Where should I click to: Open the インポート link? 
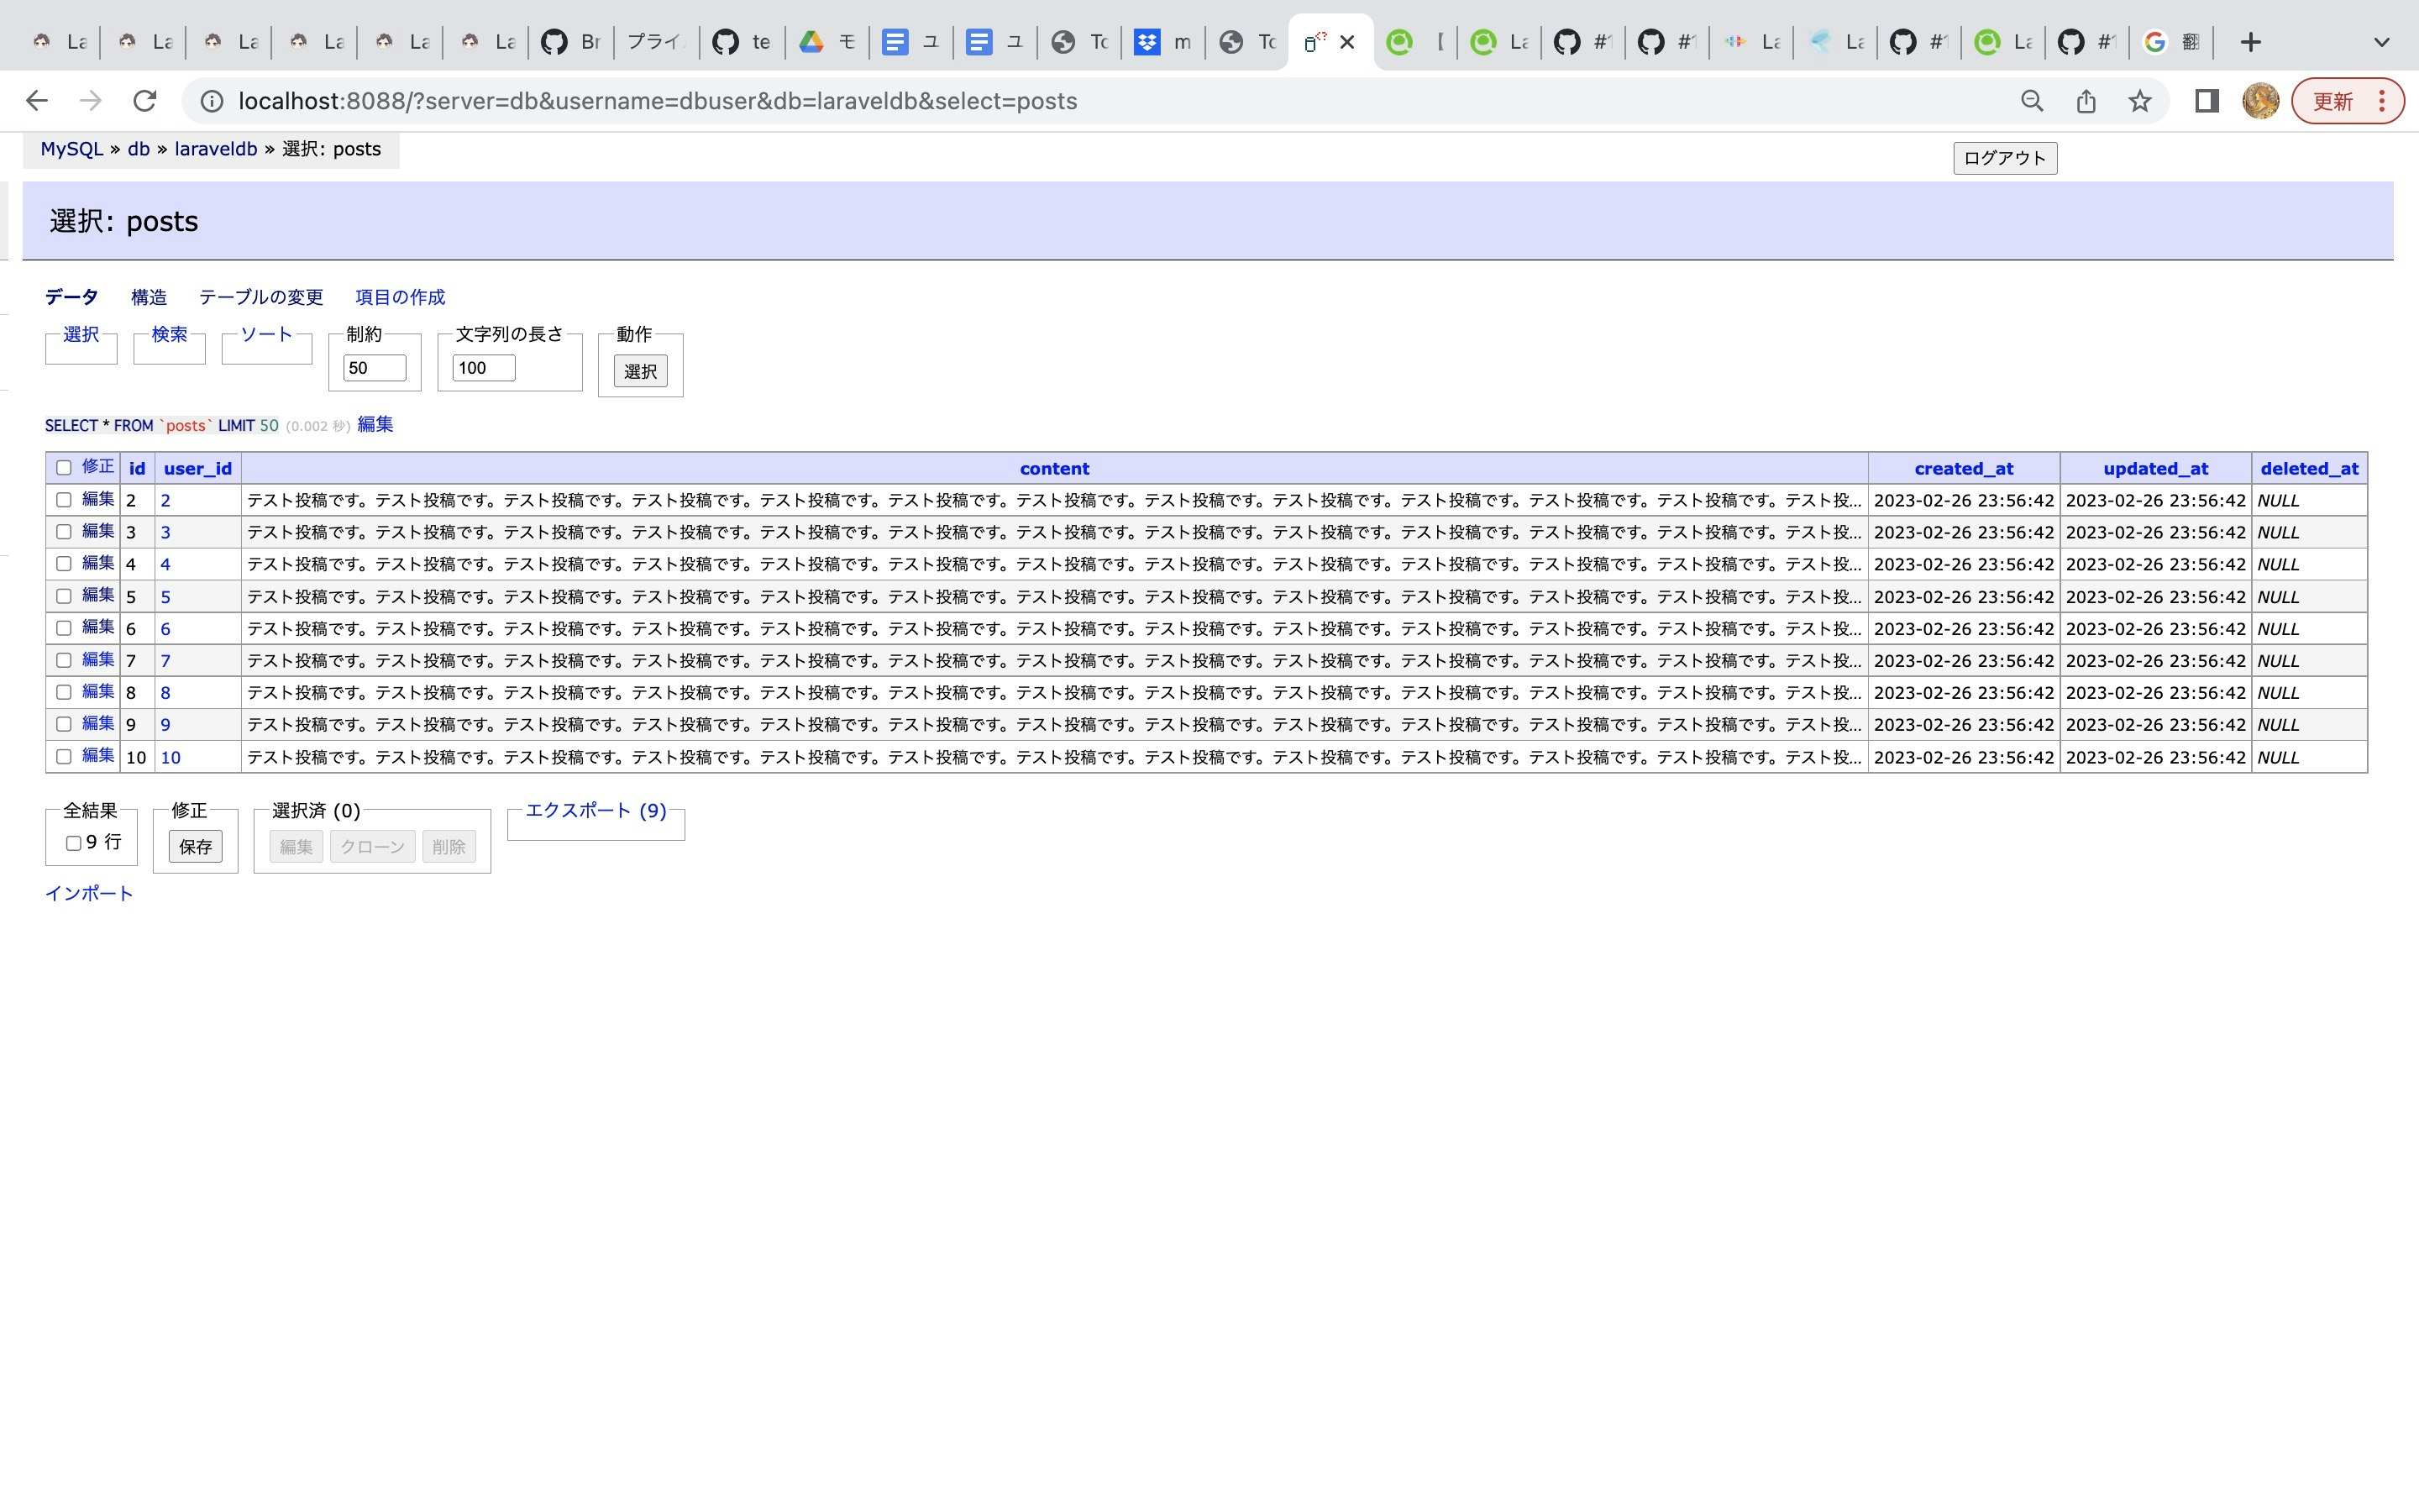pyautogui.click(x=89, y=893)
